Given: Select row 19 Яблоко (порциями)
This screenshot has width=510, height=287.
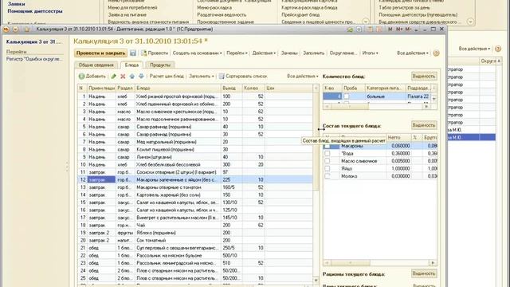Looking at the screenshot, I should click(195, 233).
